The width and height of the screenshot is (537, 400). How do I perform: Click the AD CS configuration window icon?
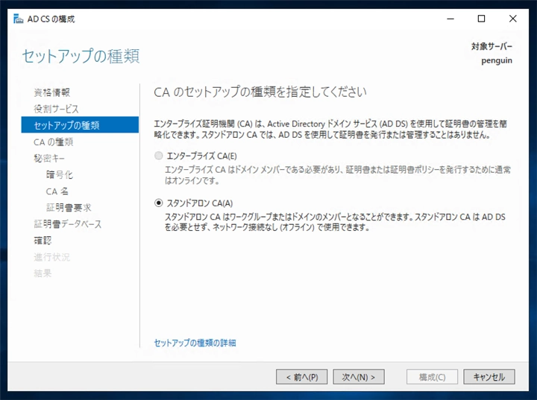pyautogui.click(x=18, y=19)
